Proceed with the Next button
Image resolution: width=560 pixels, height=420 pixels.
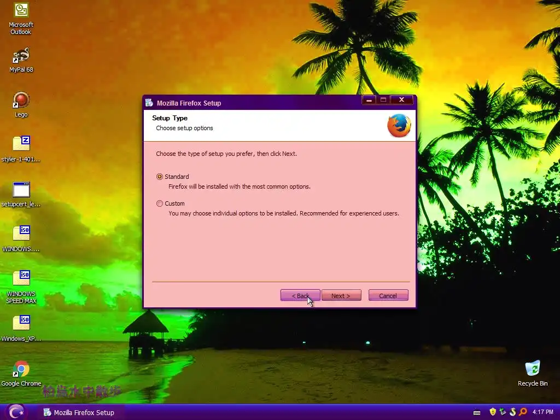[341, 295]
